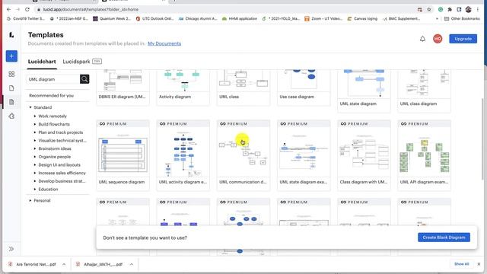Open options arrow for Are Terrorist pdf
Viewport: 487px width, 274px height.
64,264
